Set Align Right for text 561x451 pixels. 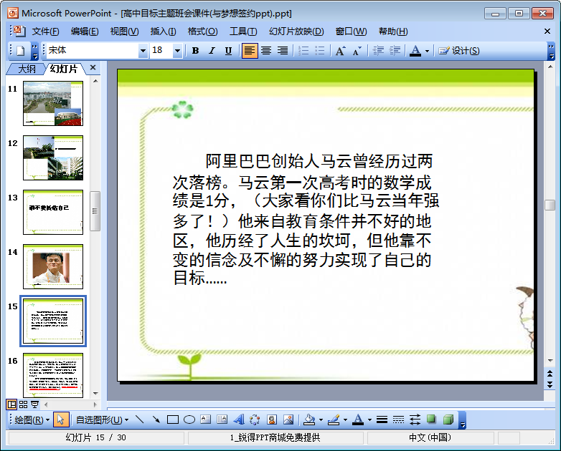coord(282,51)
